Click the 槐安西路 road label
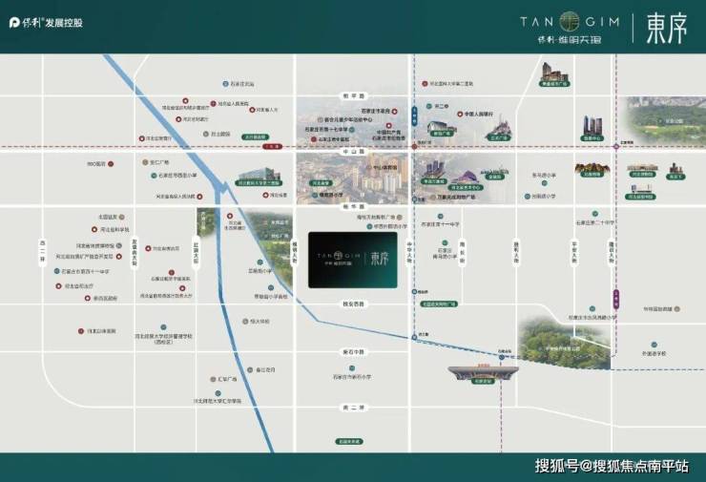Viewport: 706px width, 482px height. [353, 304]
